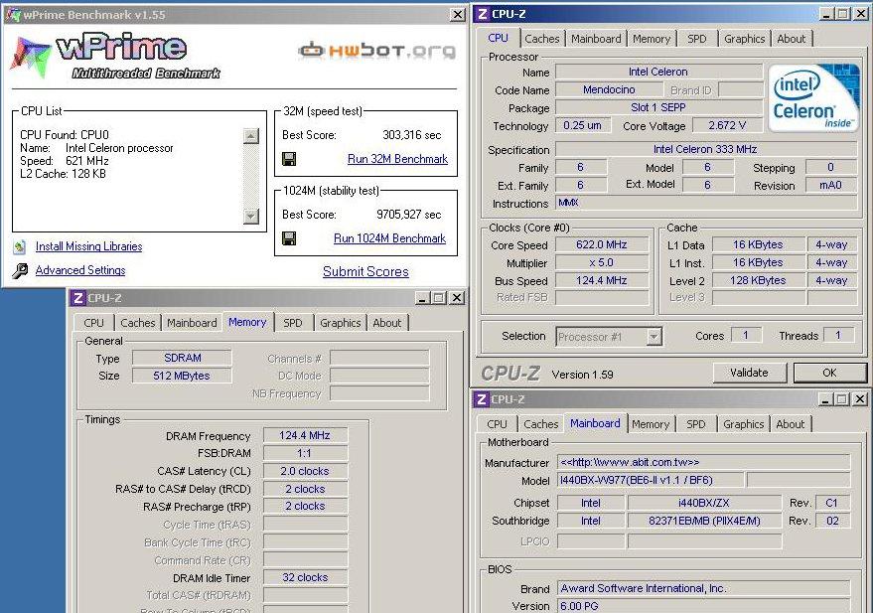873x613 pixels.
Task: Click the CPU List scroll up arrow
Action: [x=251, y=136]
